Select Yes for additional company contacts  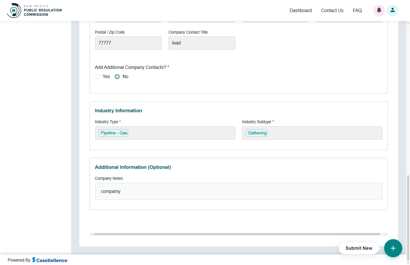click(x=98, y=77)
